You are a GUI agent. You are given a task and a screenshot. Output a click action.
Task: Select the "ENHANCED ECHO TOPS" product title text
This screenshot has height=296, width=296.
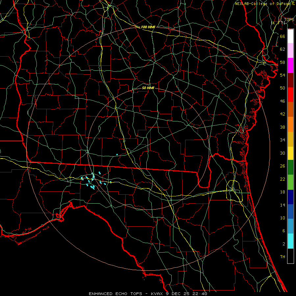coord(115,294)
